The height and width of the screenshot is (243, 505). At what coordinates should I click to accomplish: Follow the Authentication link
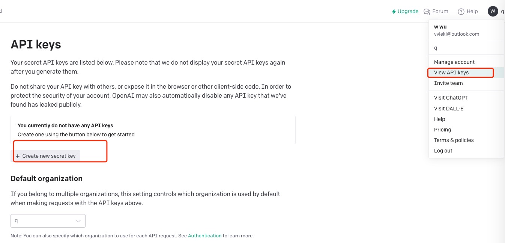point(204,236)
